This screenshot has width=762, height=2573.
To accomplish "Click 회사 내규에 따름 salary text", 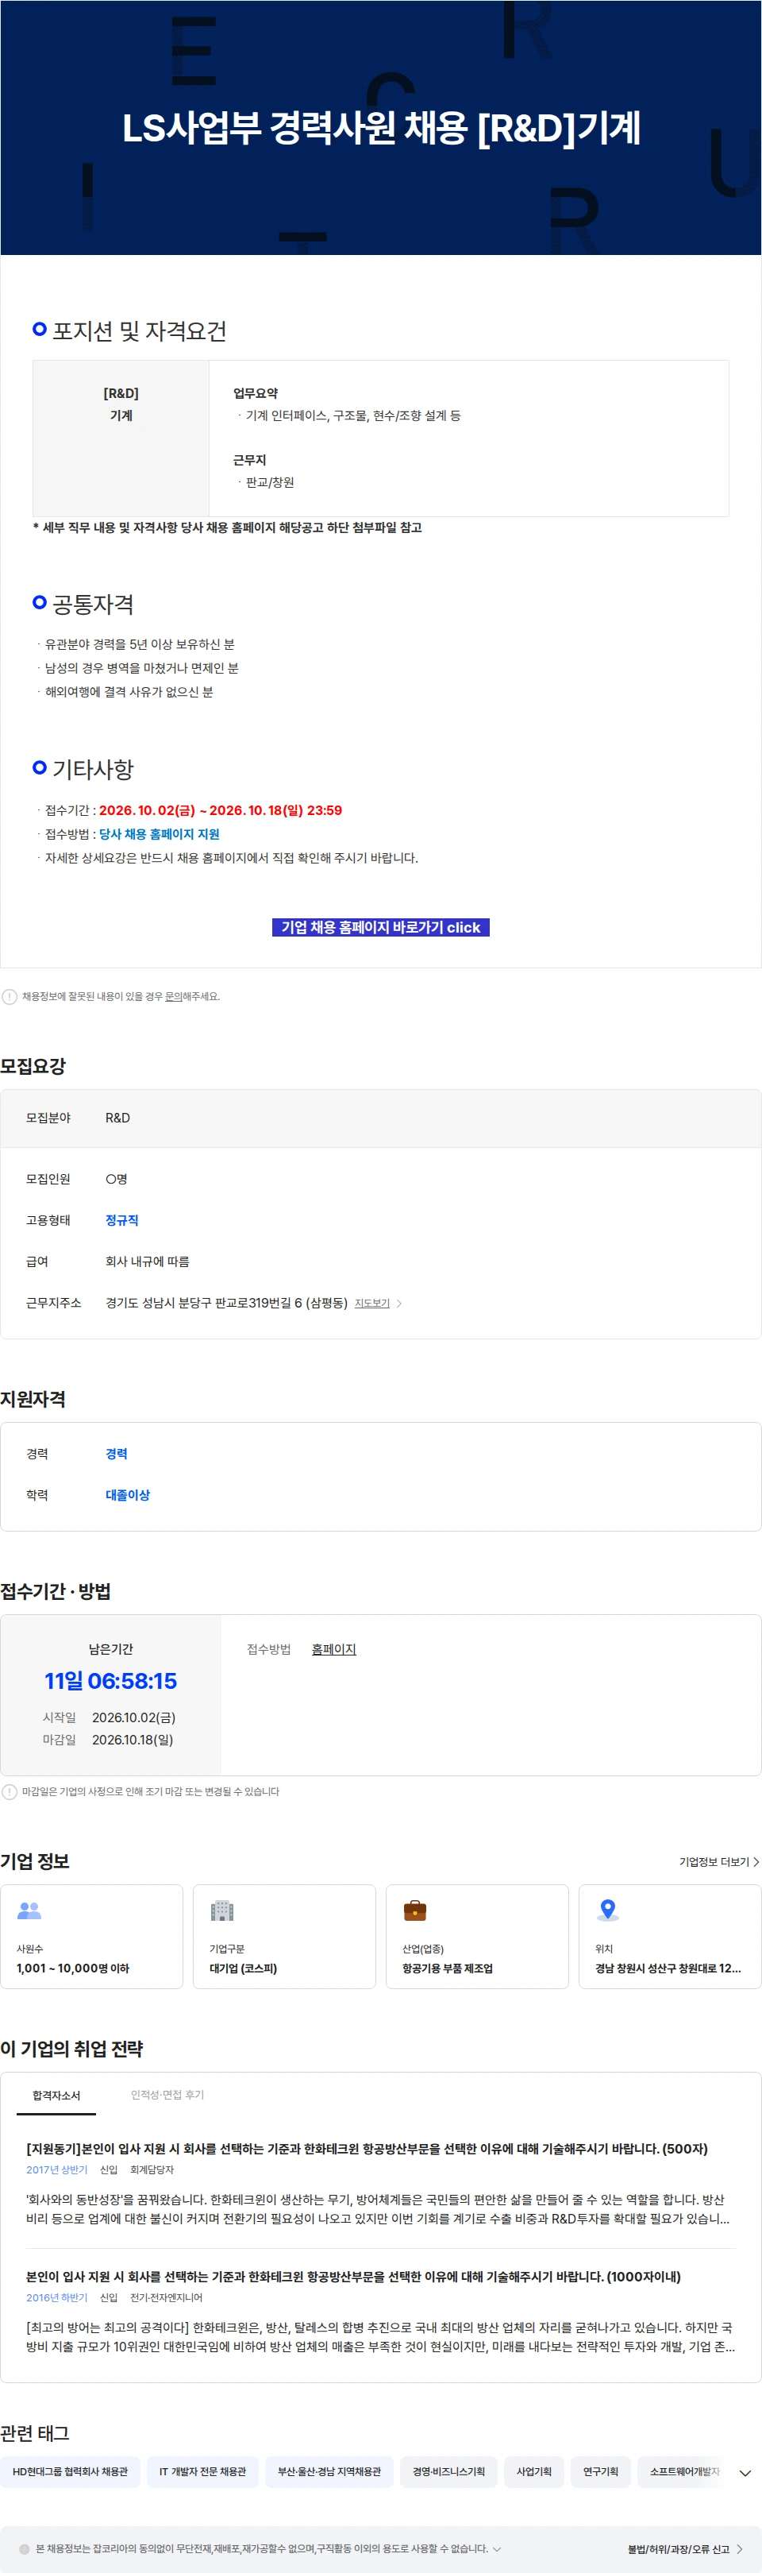I will click(x=148, y=1261).
